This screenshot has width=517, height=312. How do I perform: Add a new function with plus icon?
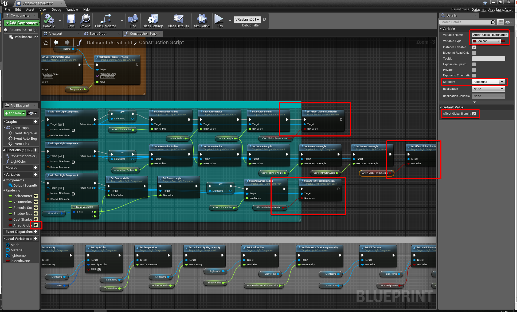36,150
